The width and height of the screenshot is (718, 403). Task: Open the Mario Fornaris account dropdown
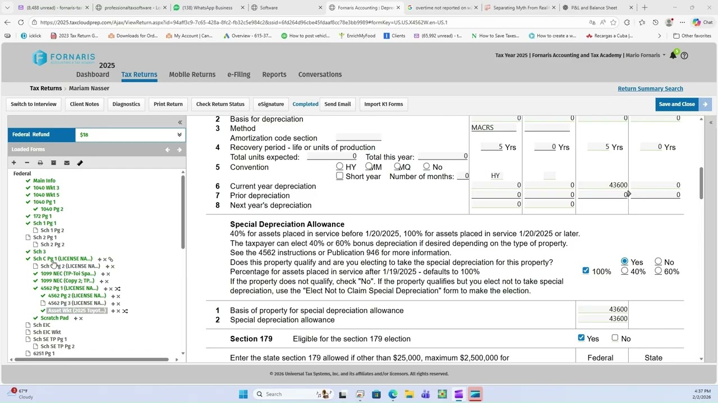[x=645, y=55]
